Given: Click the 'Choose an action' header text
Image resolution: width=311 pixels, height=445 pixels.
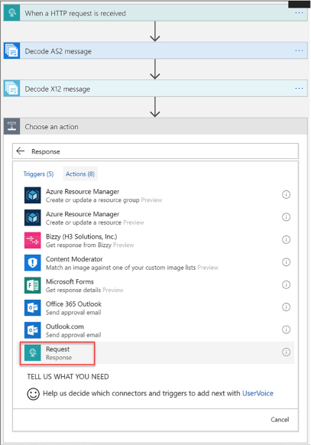Looking at the screenshot, I should click(52, 127).
